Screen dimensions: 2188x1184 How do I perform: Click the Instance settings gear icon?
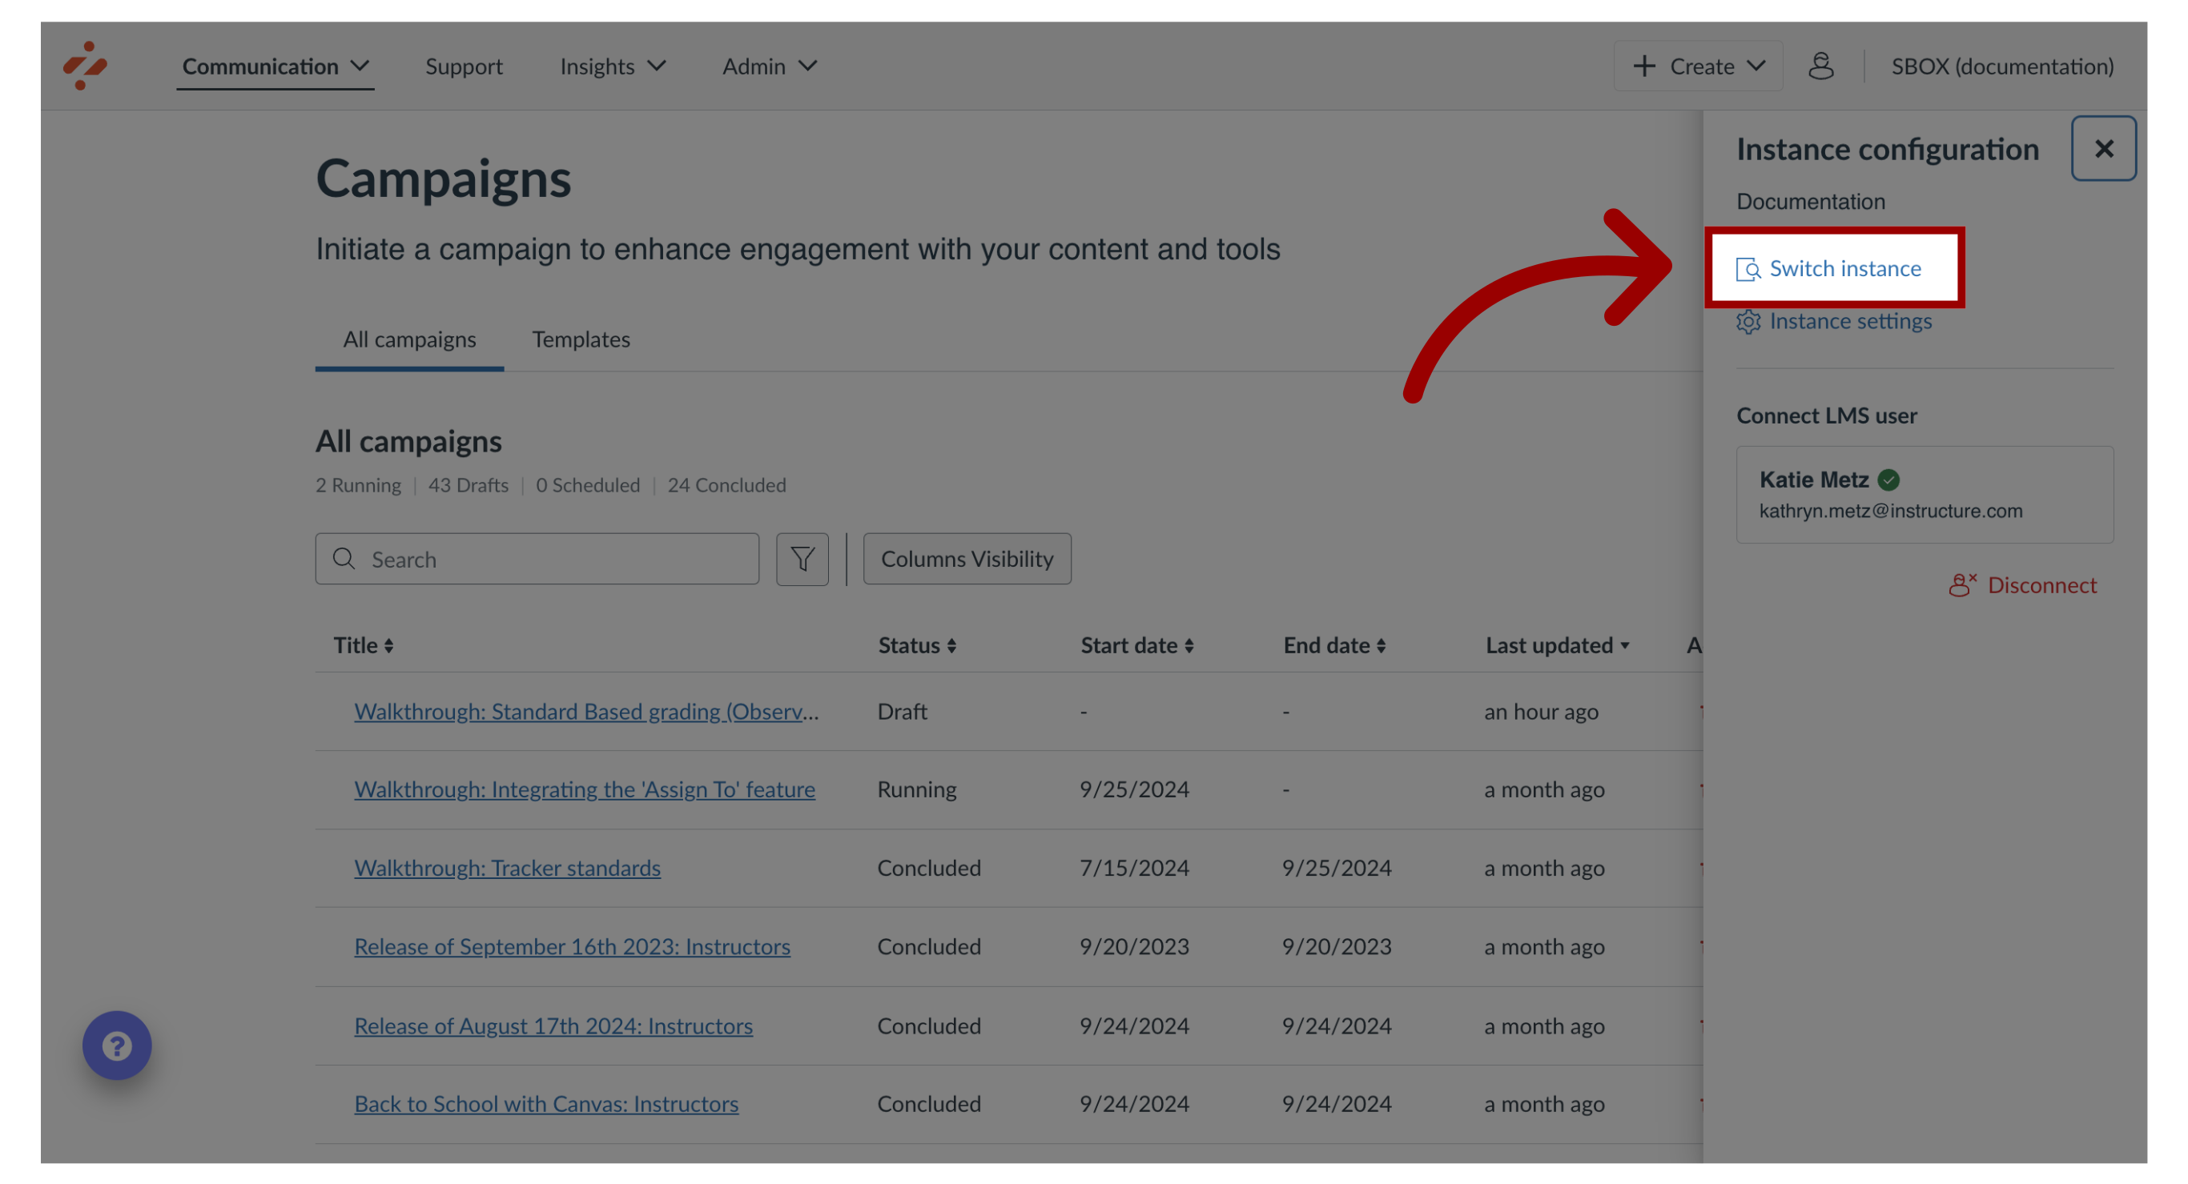tap(1748, 322)
